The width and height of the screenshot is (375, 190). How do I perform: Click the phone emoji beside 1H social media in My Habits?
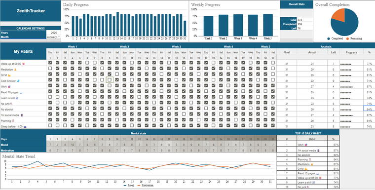point(22,115)
